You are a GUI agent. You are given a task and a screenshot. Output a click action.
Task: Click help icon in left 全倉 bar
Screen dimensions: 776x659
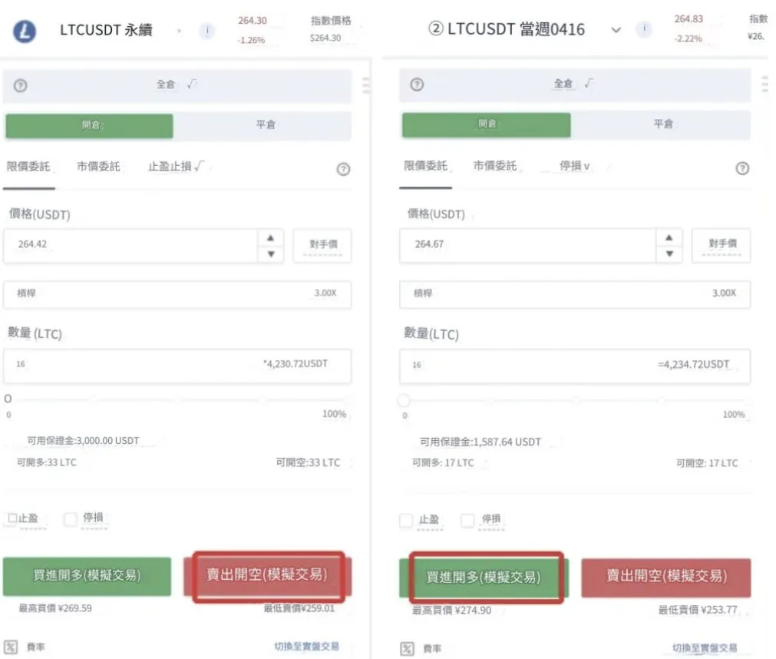21,86
